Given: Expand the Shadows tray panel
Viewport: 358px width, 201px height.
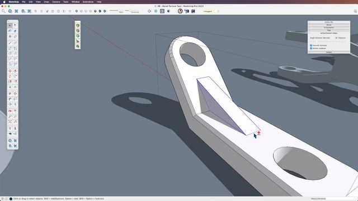Looking at the screenshot, I should click(329, 52).
